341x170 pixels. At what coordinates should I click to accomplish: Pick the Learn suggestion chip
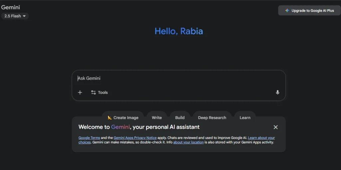245,118
